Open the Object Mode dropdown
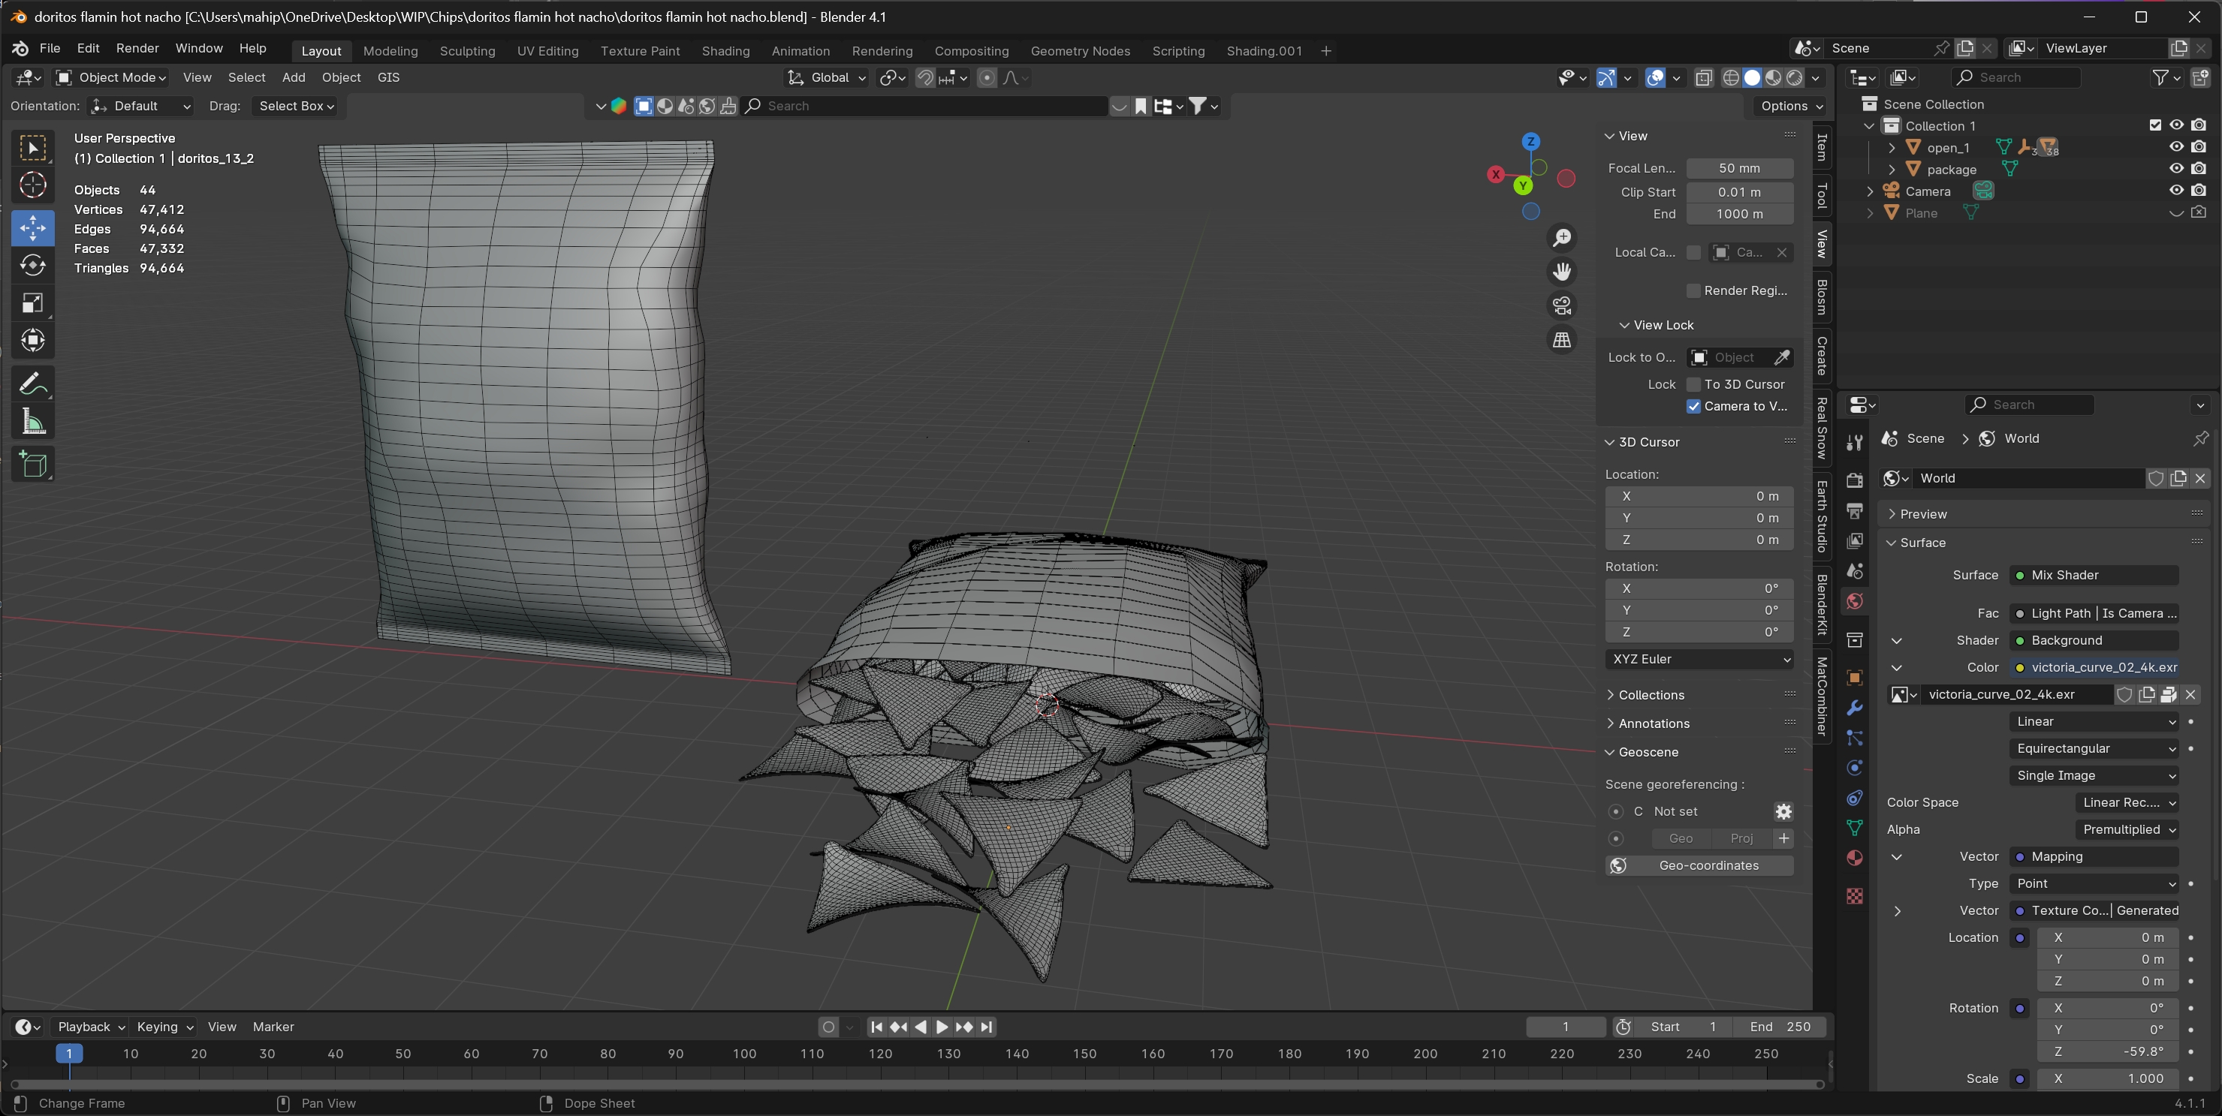2222x1116 pixels. [x=112, y=77]
